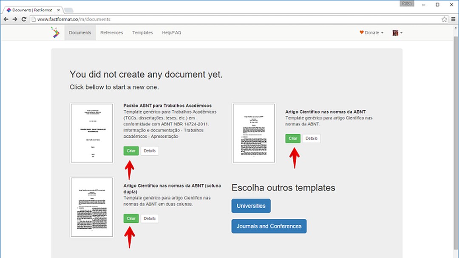Open the Documents nav tab
Screen dimensions: 459x258
80,33
